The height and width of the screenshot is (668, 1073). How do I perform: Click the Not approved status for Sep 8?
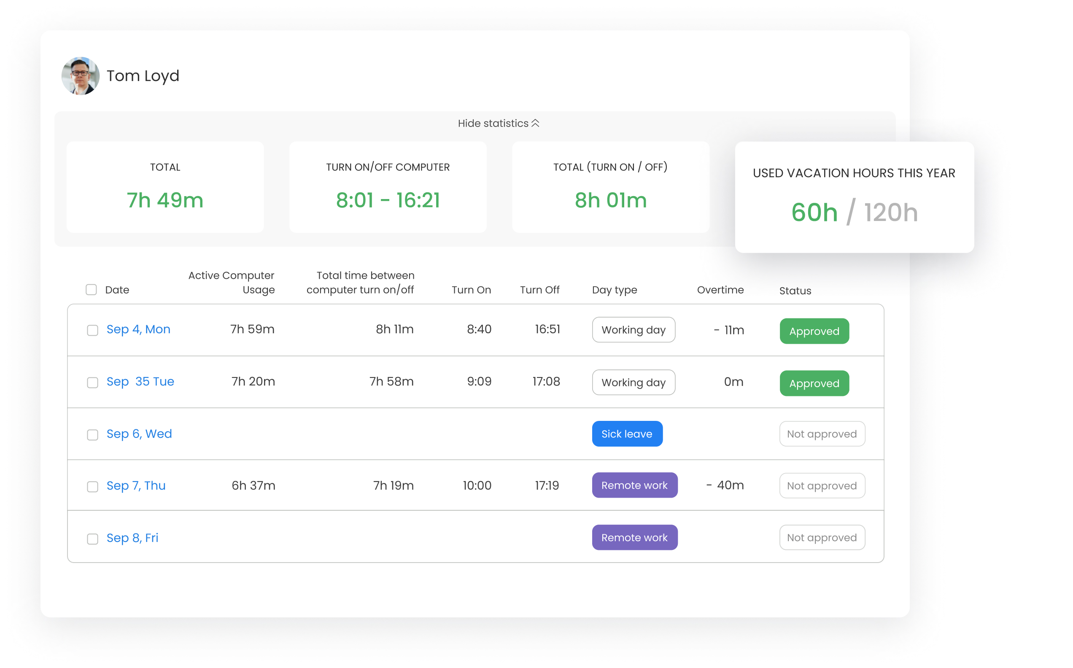(822, 537)
